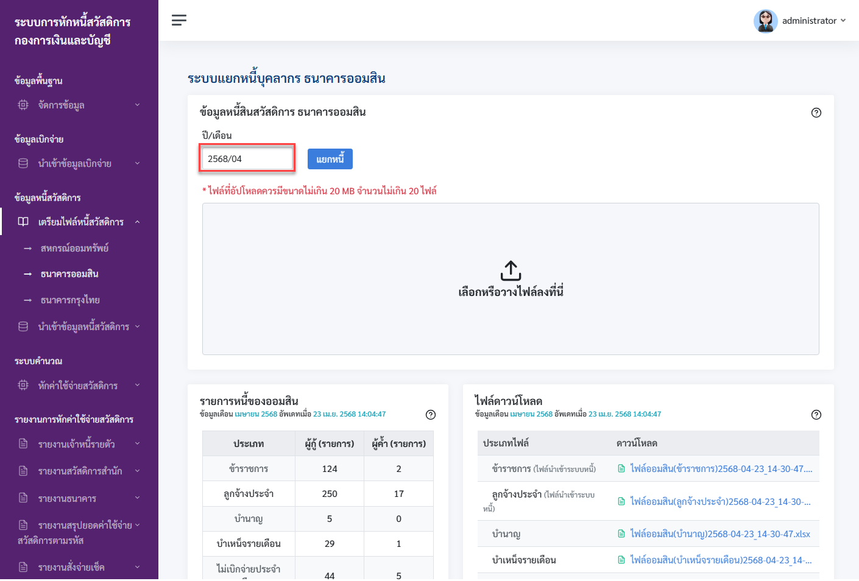
Task: Click the รายงานธนาคาร document icon
Action: coord(23,498)
